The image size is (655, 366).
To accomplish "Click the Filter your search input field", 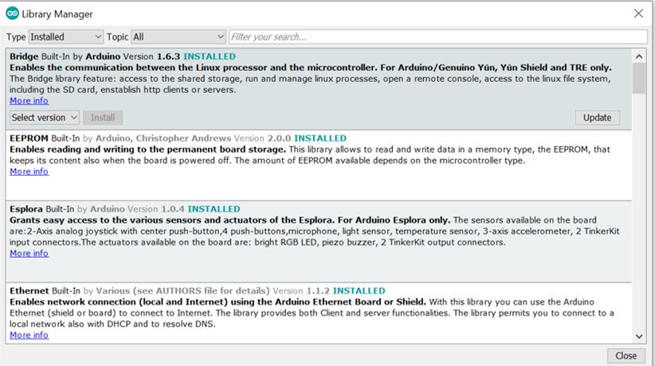I will pos(437,37).
